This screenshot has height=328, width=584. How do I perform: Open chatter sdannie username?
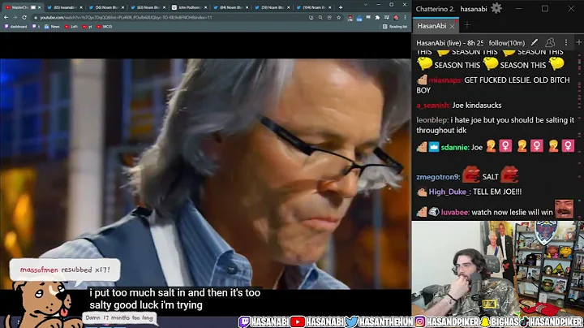coord(455,147)
